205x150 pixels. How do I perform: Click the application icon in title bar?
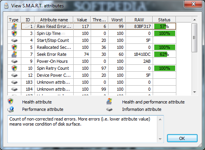(x=6, y=6)
